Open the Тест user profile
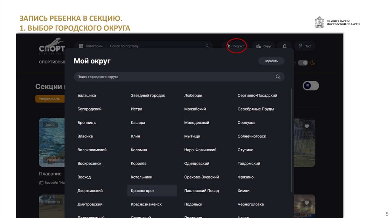Image resolution: width=390 pixels, height=218 pixels. pos(305,46)
